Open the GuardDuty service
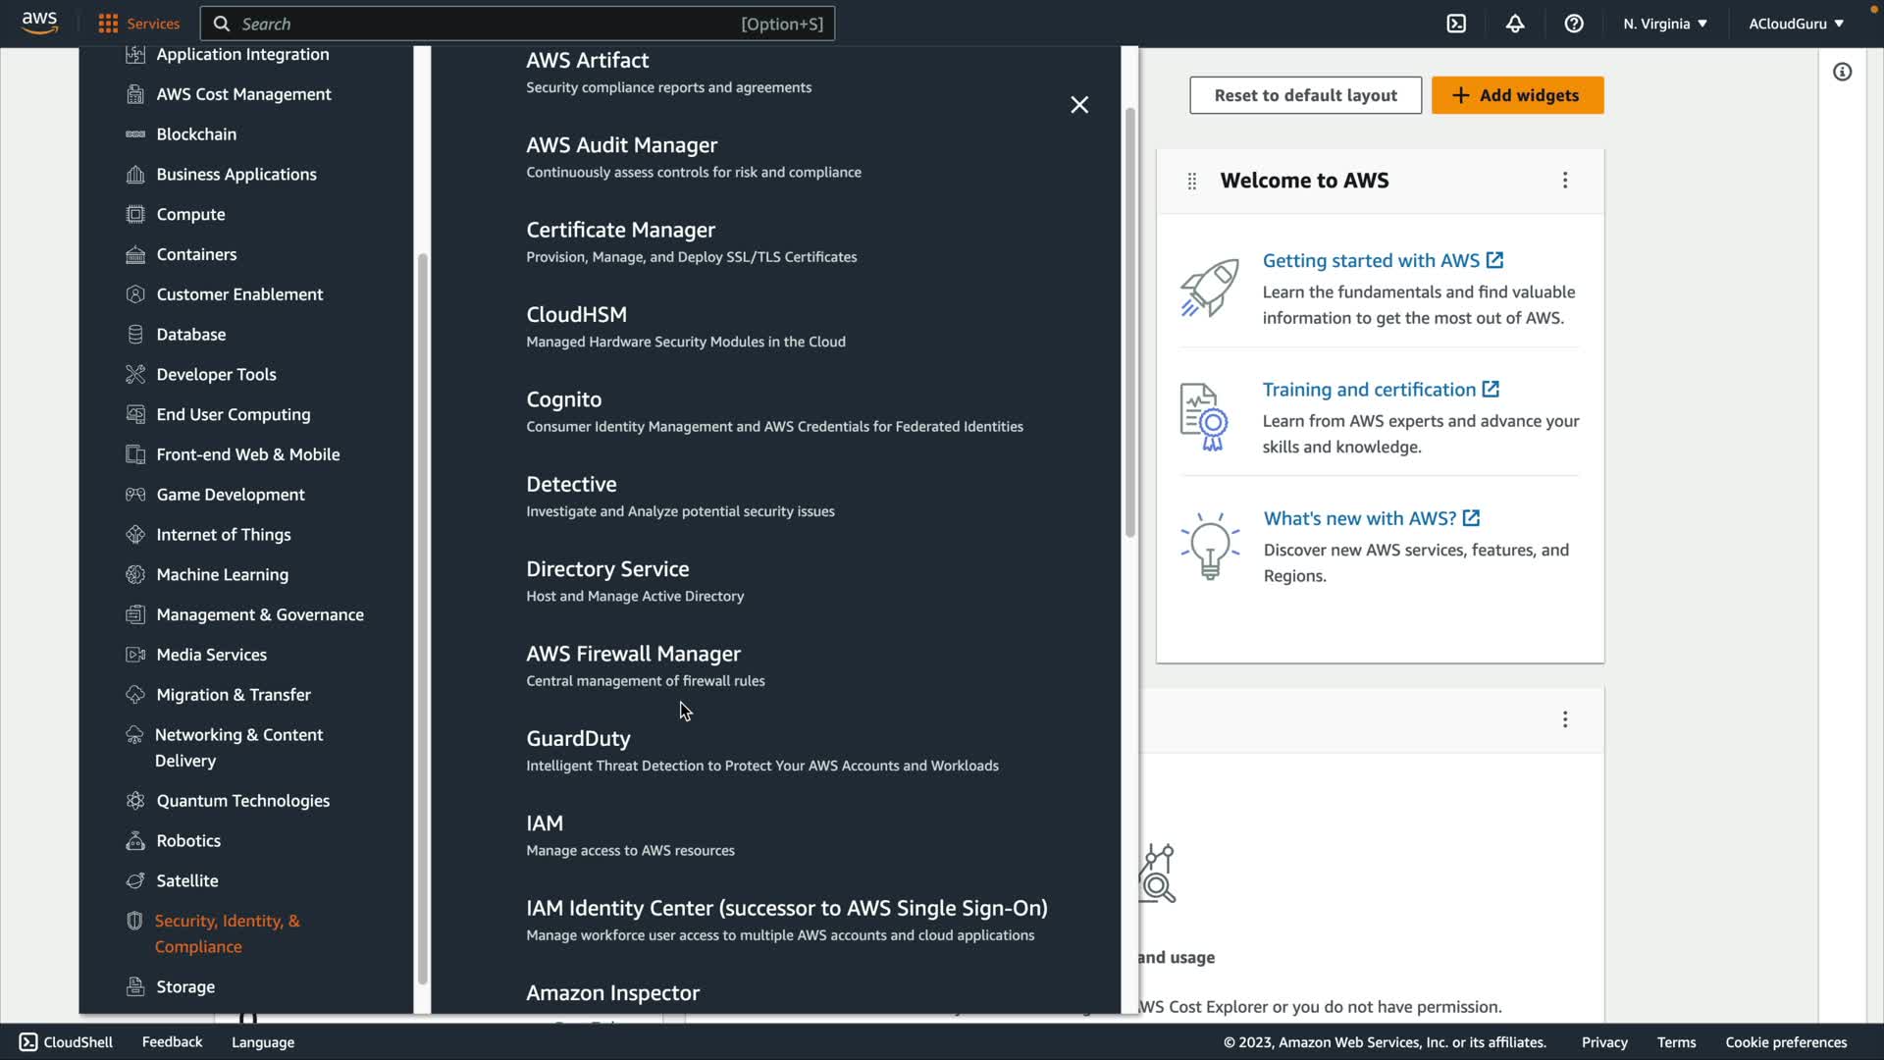The height and width of the screenshot is (1060, 1884). tap(578, 739)
